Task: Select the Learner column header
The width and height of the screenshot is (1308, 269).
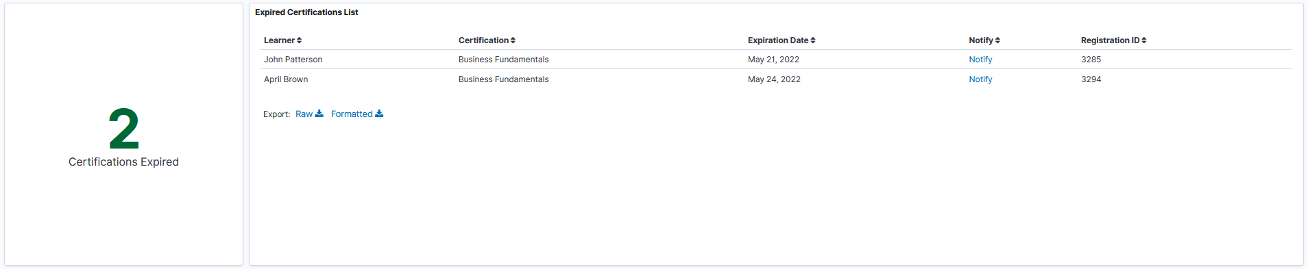Action: [279, 40]
